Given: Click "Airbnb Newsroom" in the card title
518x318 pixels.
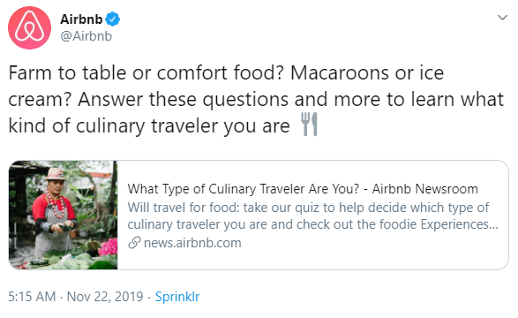Looking at the screenshot, I should click(424, 189).
